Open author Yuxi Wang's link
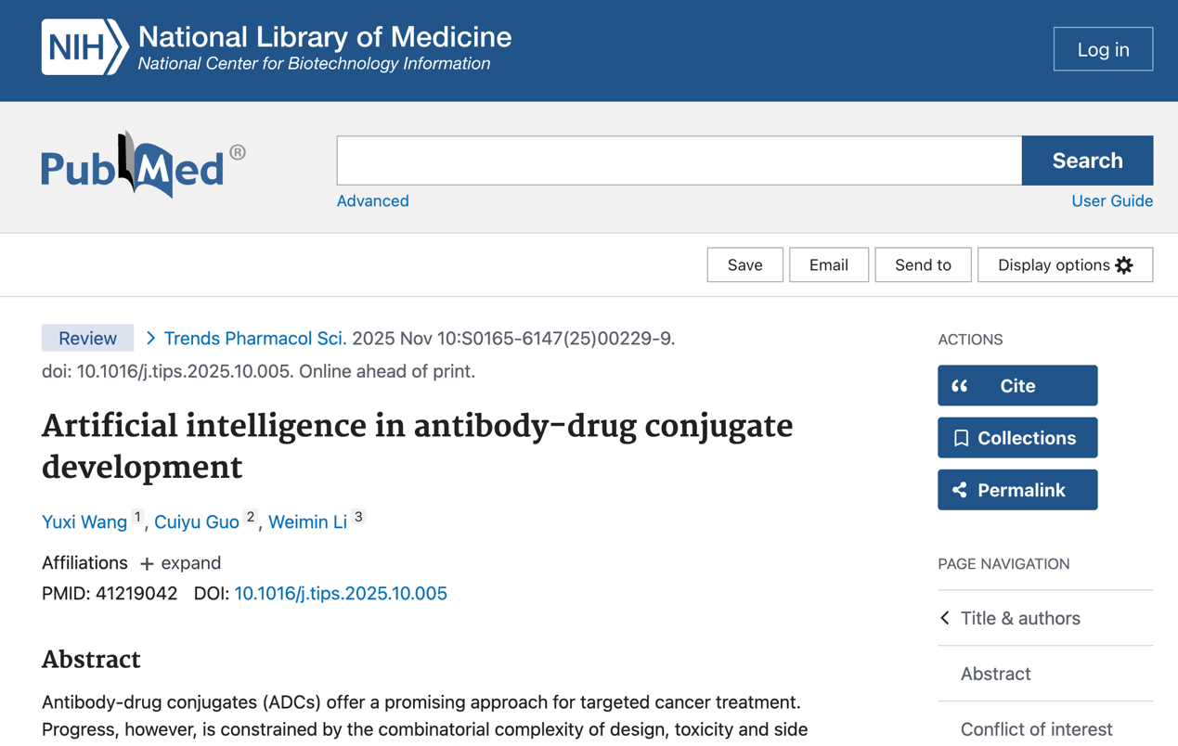Viewport: 1178px width, 746px height. (x=84, y=522)
